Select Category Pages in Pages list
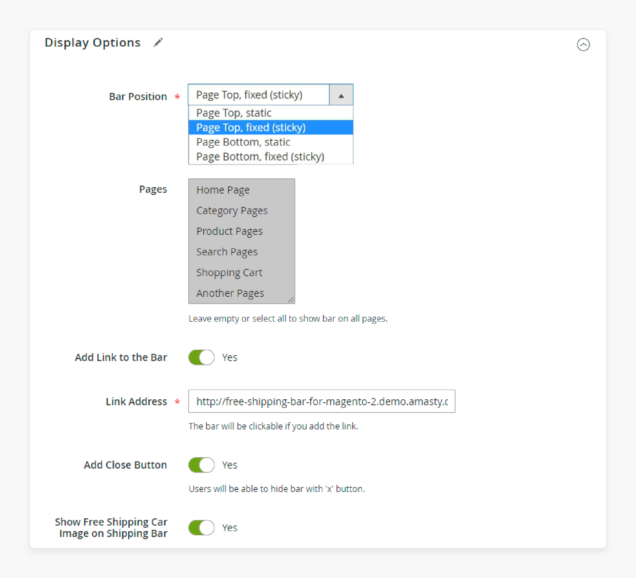Screen dimensions: 636x578 click(241, 210)
